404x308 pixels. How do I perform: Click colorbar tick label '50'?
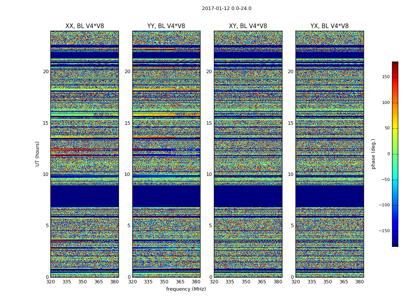coord(387,128)
